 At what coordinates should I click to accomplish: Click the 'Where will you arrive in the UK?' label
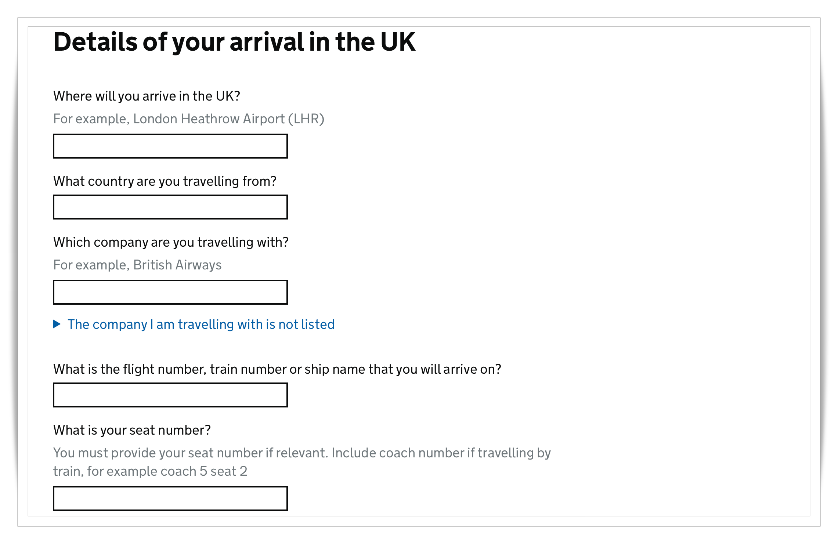(x=147, y=96)
